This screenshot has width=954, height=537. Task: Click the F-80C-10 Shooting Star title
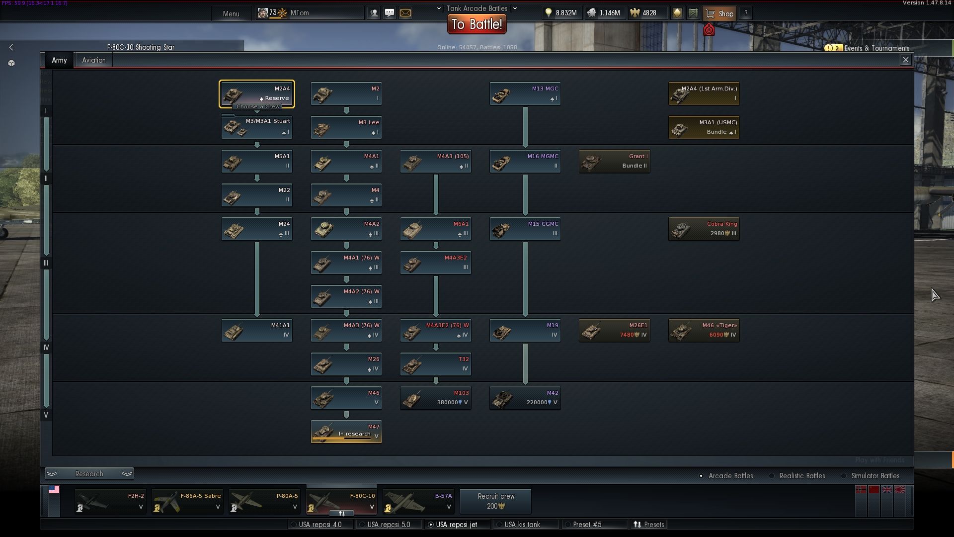(141, 47)
